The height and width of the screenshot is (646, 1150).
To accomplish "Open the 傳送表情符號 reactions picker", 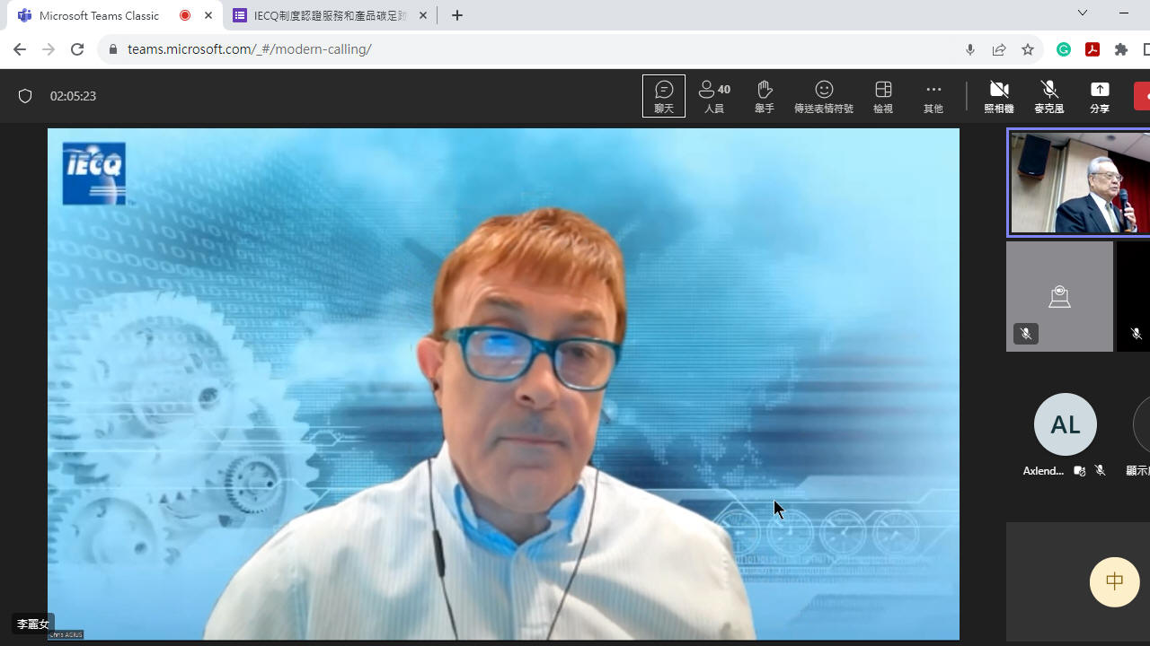I will click(x=824, y=96).
